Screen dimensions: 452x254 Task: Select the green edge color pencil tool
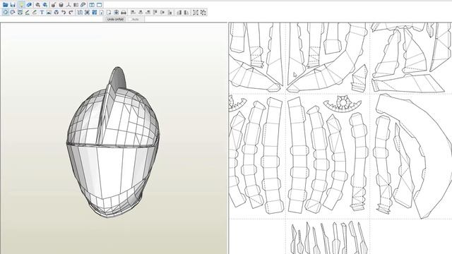tap(35, 13)
